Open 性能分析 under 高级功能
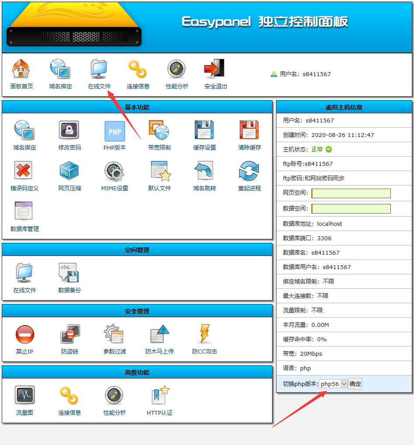The image size is (414, 445). point(114,395)
